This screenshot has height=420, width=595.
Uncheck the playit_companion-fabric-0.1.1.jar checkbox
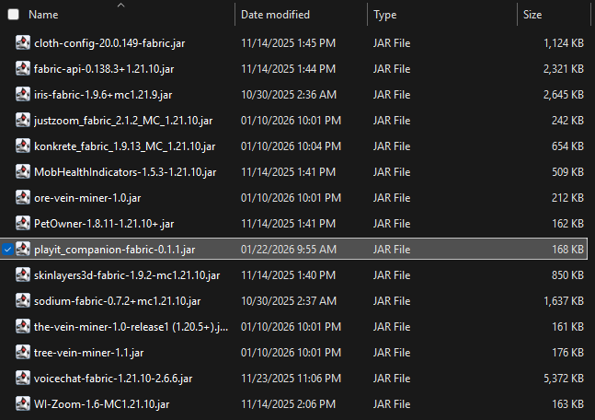(7, 250)
